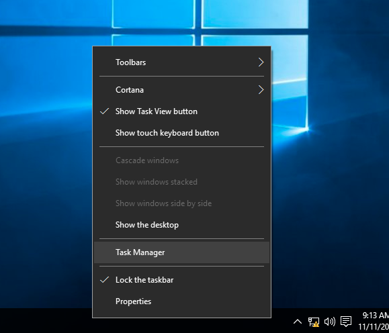Choose Show windows side by side
The width and height of the screenshot is (389, 333).
(181, 203)
